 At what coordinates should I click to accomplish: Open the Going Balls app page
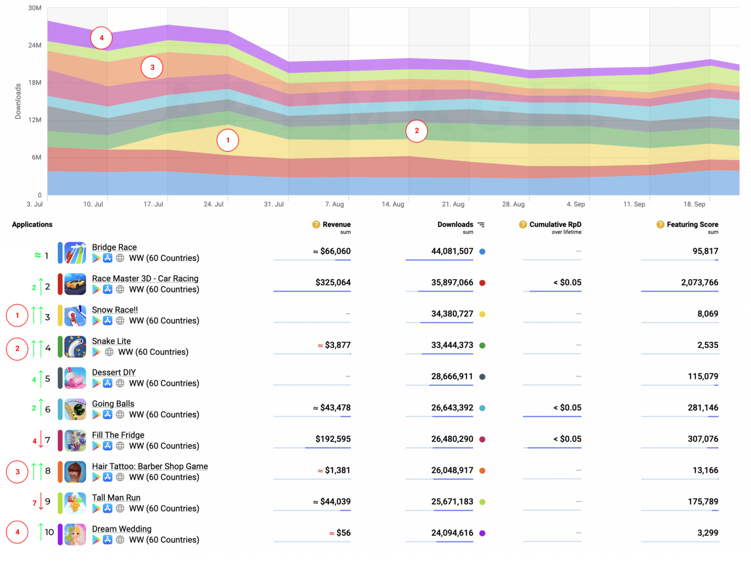tap(113, 404)
